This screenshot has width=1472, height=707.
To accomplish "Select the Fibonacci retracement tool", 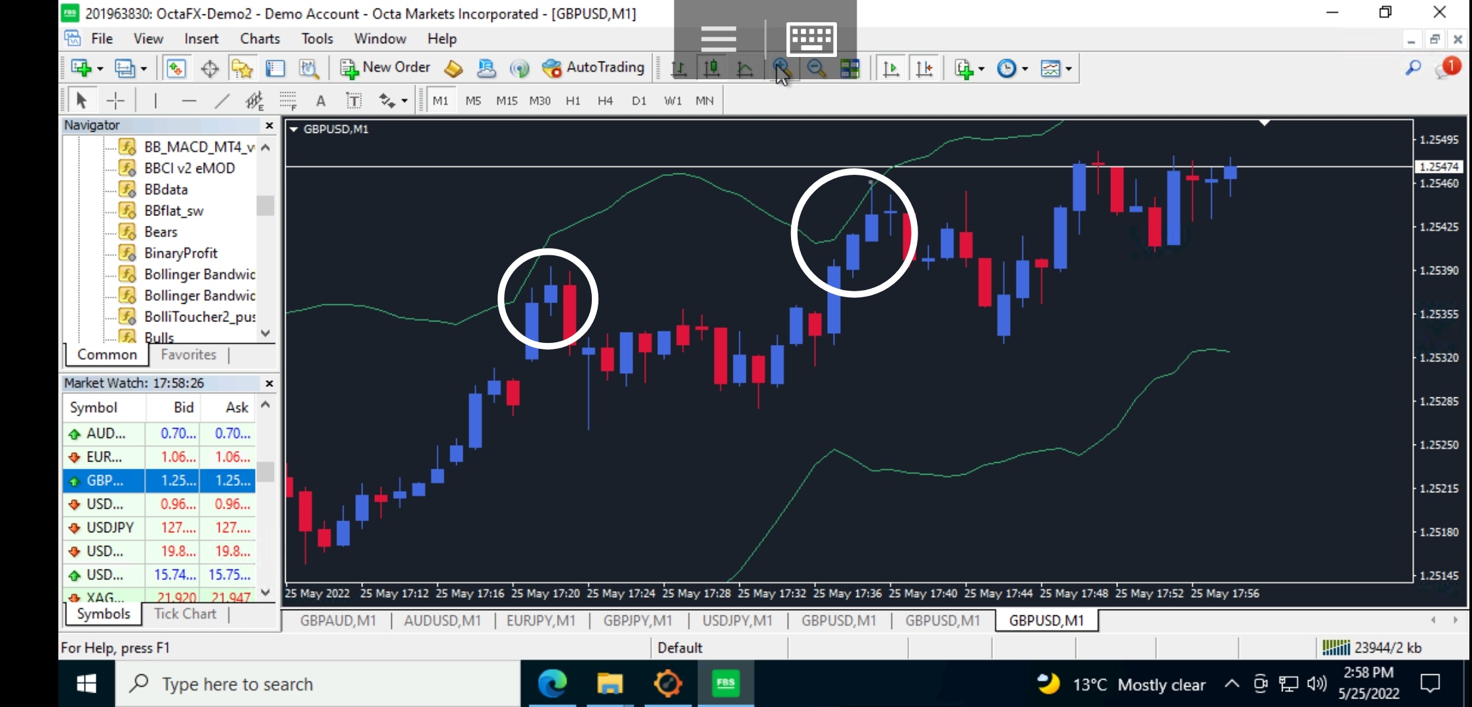I will (x=288, y=101).
